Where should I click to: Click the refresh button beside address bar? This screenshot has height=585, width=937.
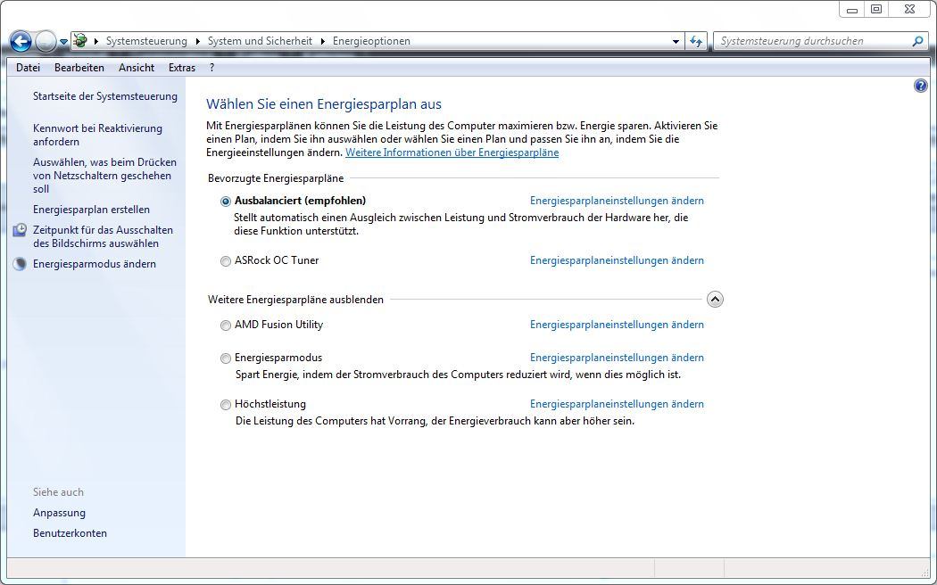[x=696, y=41]
